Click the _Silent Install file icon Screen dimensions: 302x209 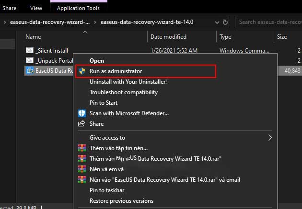[x=30, y=50]
